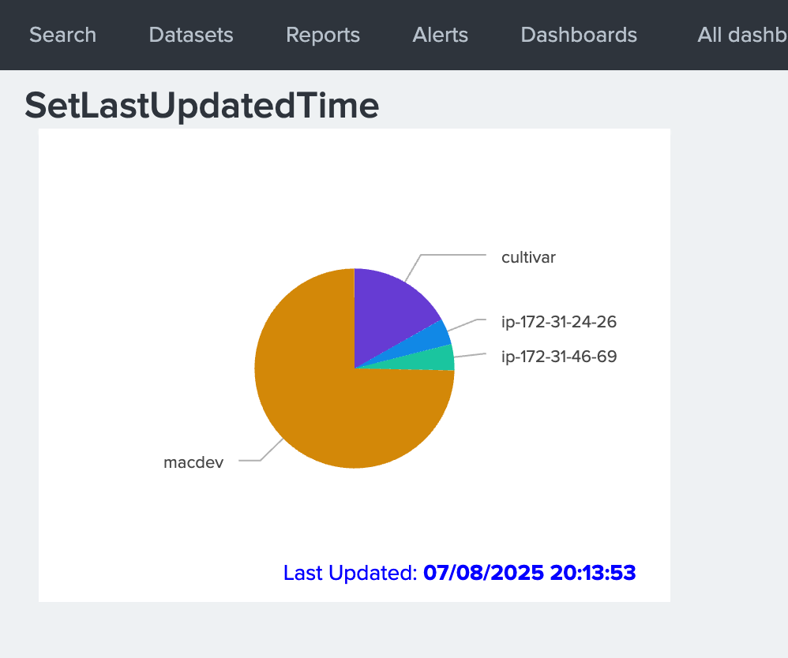Click the ip-172-31-46-69 chart label
This screenshot has width=788, height=658.
pyautogui.click(x=559, y=357)
